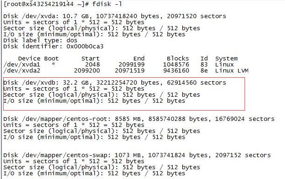Click the boot asterisk flag for xvda1

point(53,64)
